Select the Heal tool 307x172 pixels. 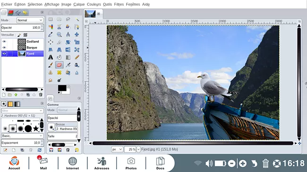point(59,73)
